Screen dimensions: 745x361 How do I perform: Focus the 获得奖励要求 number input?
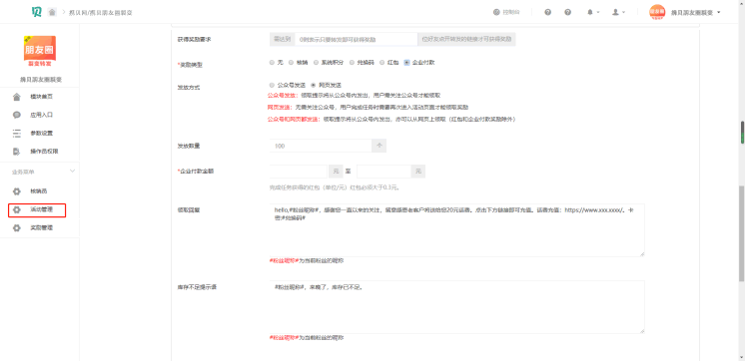(x=356, y=39)
